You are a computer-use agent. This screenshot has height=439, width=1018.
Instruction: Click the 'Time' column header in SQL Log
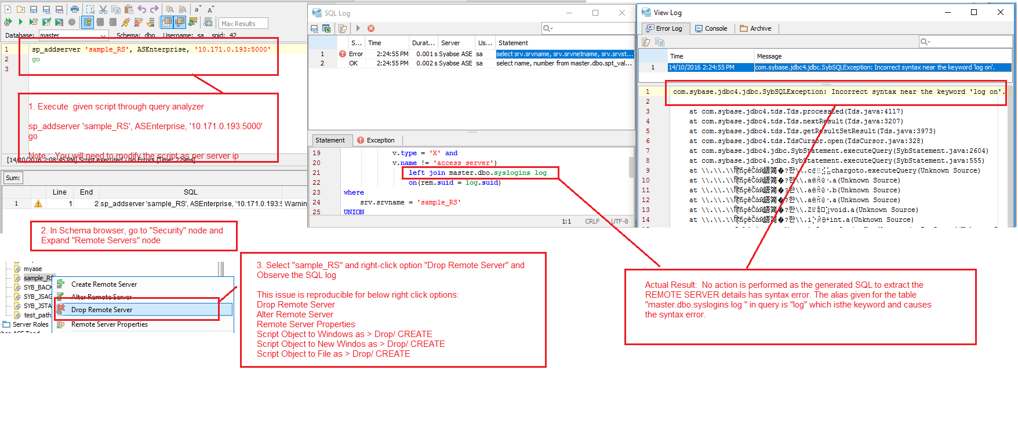(x=386, y=43)
